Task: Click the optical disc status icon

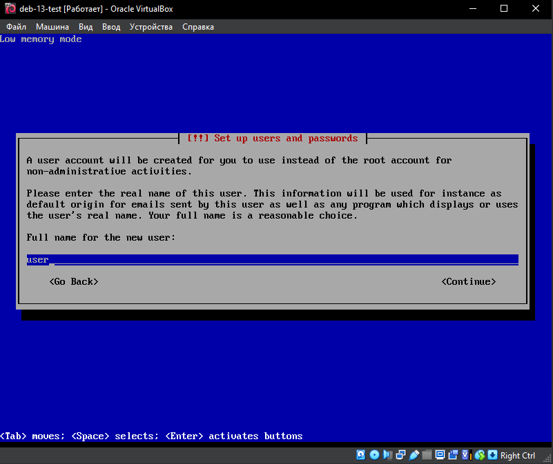Action: 374,455
